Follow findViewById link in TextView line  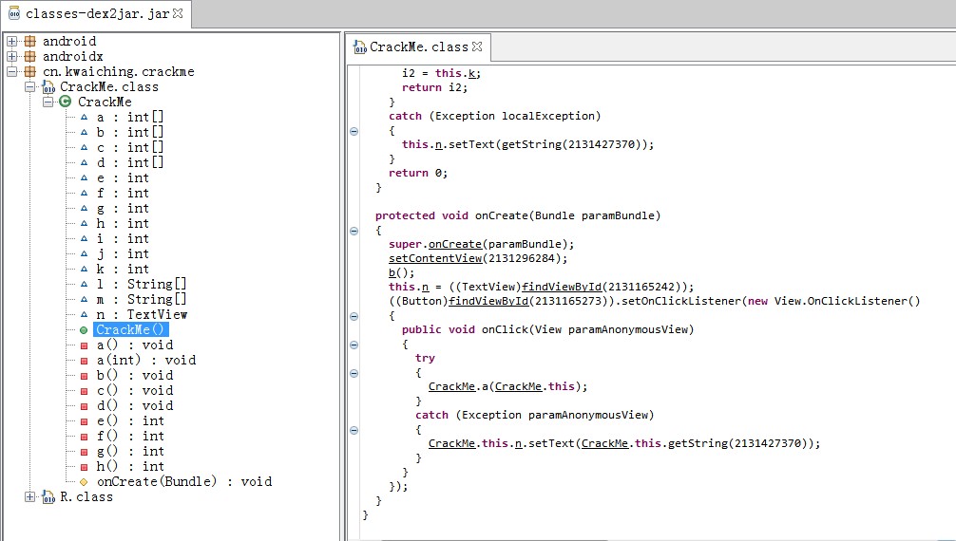point(562,287)
